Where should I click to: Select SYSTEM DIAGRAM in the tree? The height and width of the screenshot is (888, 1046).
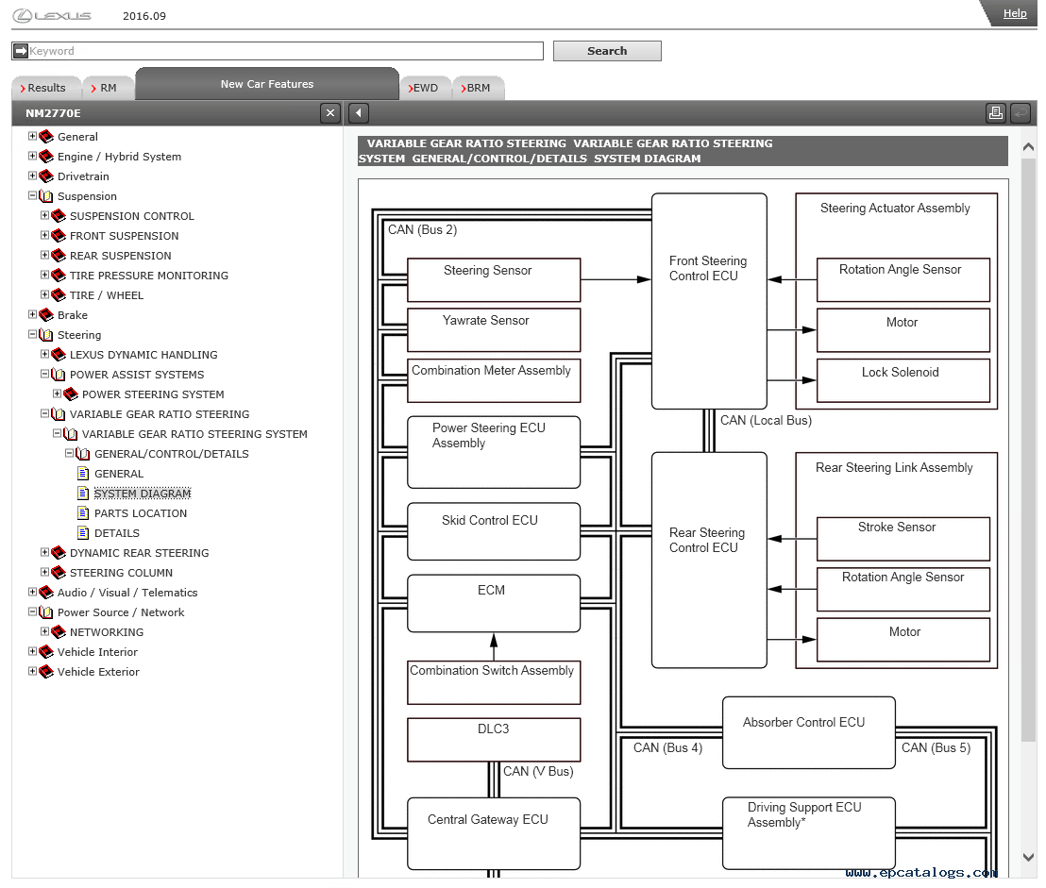coord(143,494)
